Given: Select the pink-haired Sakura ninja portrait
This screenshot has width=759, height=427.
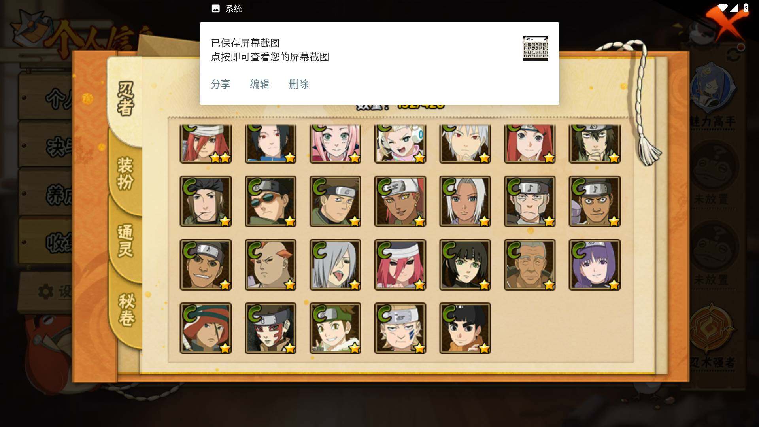Looking at the screenshot, I should [x=335, y=143].
